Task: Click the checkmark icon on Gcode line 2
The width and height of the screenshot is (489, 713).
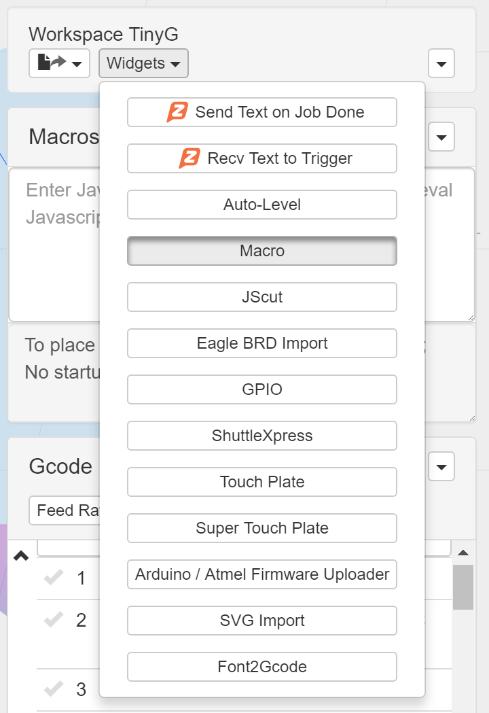Action: tap(53, 619)
